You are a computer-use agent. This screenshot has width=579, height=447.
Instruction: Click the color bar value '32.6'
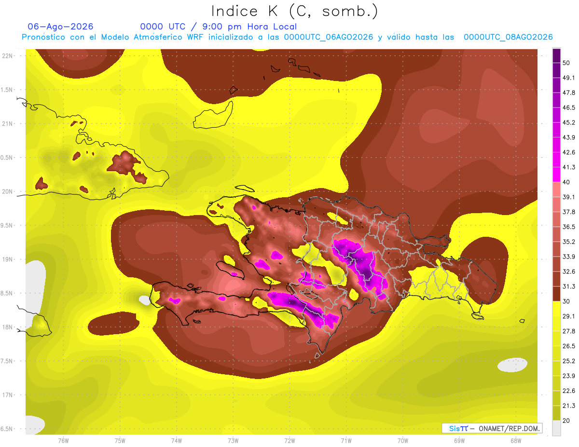pos(568,271)
